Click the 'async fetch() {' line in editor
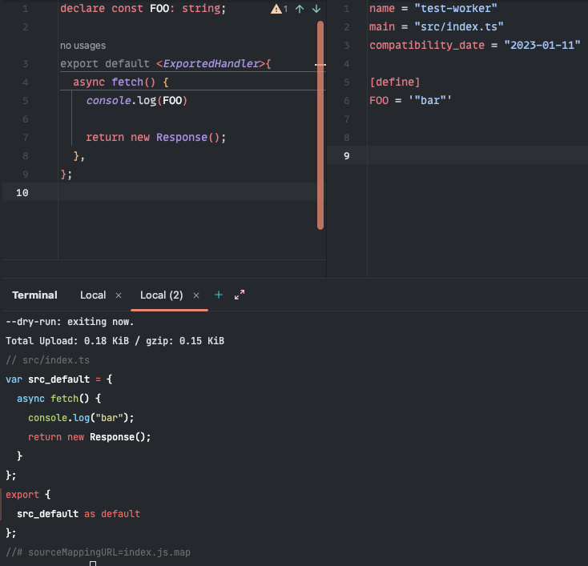The image size is (588, 566). pos(121,82)
